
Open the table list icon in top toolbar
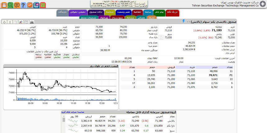click(4, 5)
